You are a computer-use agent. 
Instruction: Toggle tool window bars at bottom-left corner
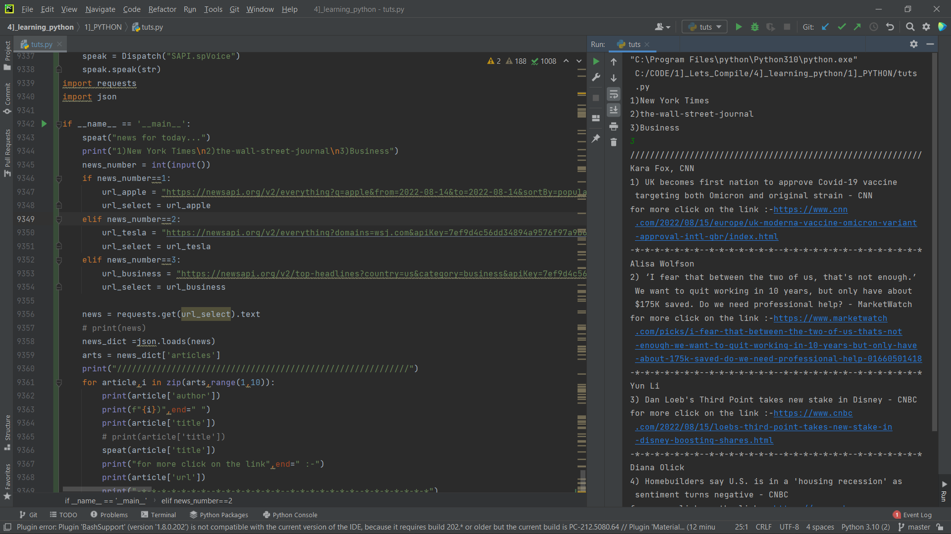tap(7, 527)
